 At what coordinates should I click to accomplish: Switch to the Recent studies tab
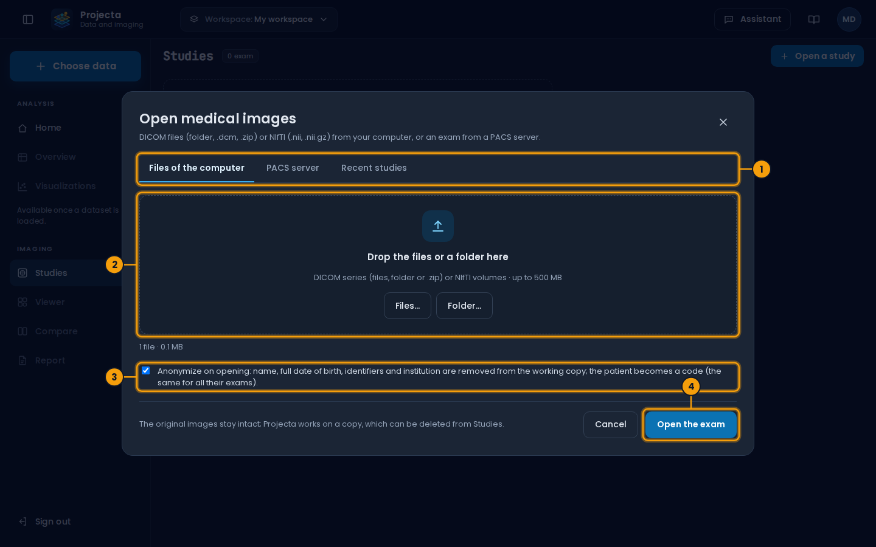click(374, 168)
